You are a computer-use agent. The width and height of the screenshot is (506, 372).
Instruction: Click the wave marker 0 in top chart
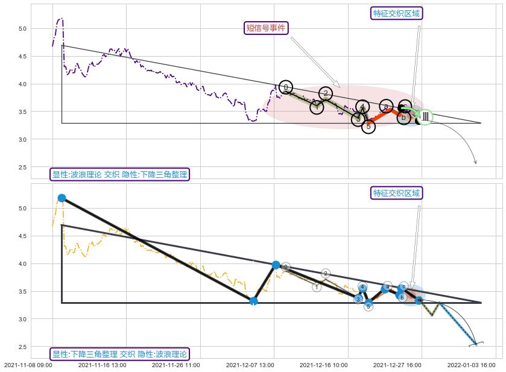[x=286, y=87]
